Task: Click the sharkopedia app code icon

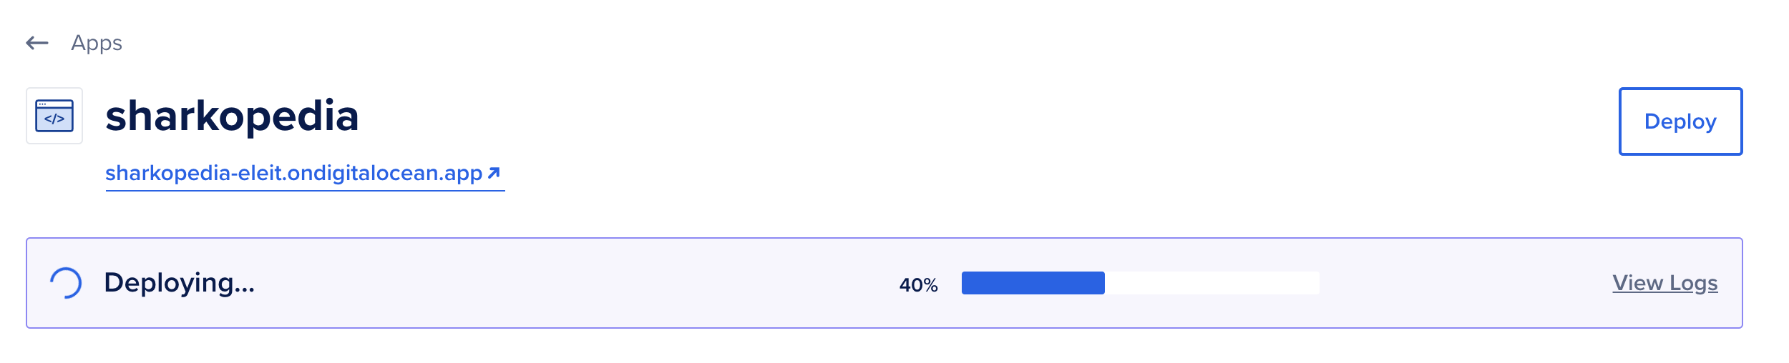Action: tap(54, 116)
